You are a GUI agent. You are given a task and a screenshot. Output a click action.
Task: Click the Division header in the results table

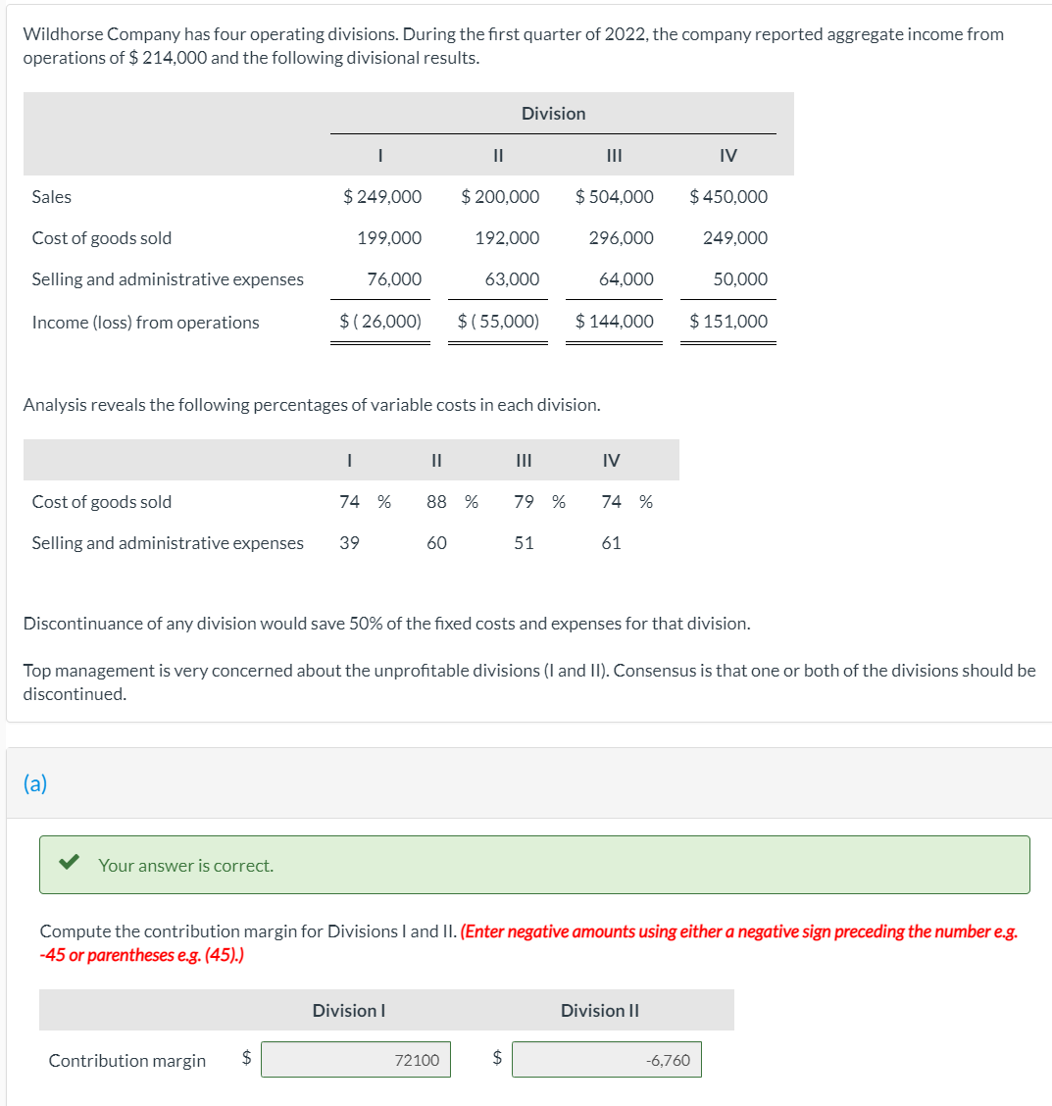click(x=553, y=114)
